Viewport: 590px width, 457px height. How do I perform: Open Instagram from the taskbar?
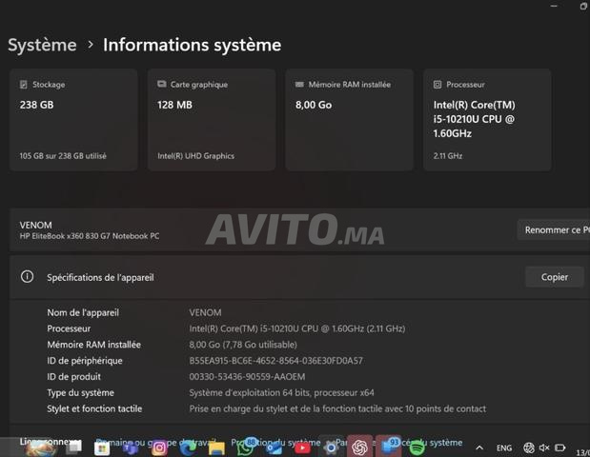click(x=159, y=448)
